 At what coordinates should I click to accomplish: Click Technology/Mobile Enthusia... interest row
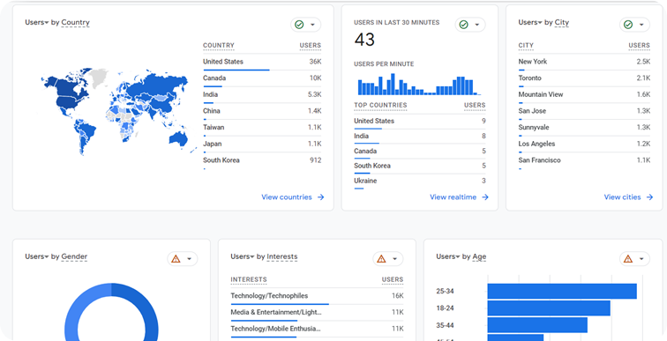click(317, 330)
